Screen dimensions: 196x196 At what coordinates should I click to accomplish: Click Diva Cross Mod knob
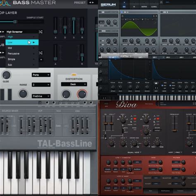134,143
